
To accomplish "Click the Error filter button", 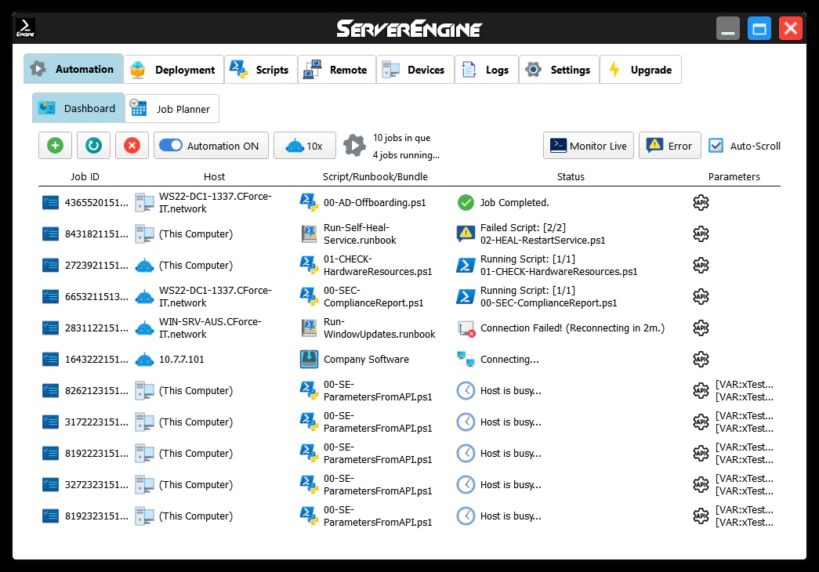I will click(670, 146).
